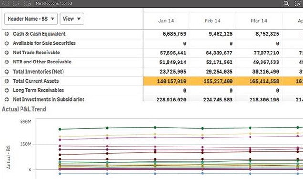Click the value 23,725,905
The image size is (303, 179).
click(x=173, y=72)
